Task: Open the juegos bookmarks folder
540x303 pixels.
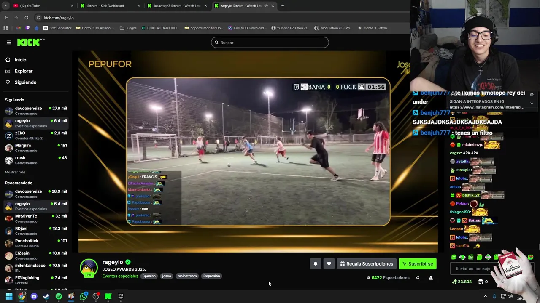Action: point(128,28)
